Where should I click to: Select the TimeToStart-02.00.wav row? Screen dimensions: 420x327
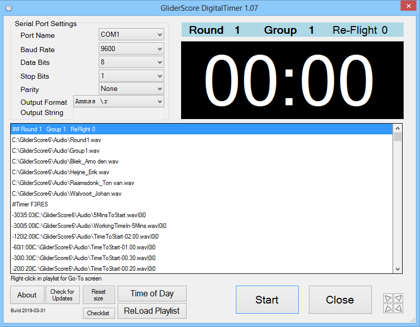coord(202,236)
